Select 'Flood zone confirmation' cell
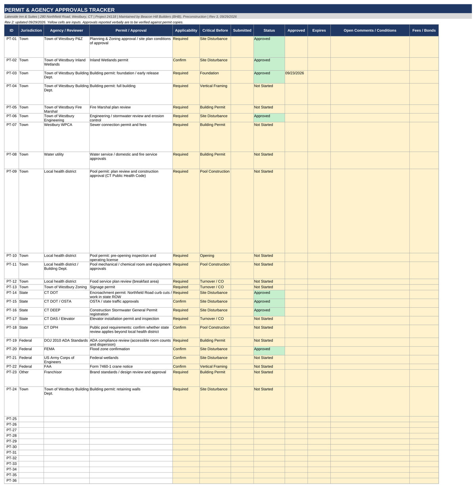Screen dimensions: 476x488 [131, 351]
